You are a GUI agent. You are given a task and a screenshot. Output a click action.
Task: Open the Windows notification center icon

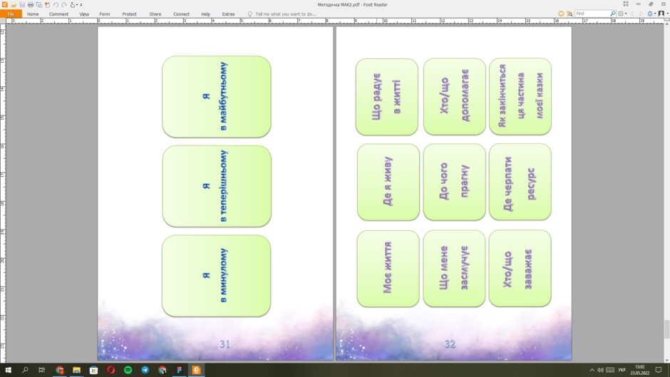tap(659, 370)
